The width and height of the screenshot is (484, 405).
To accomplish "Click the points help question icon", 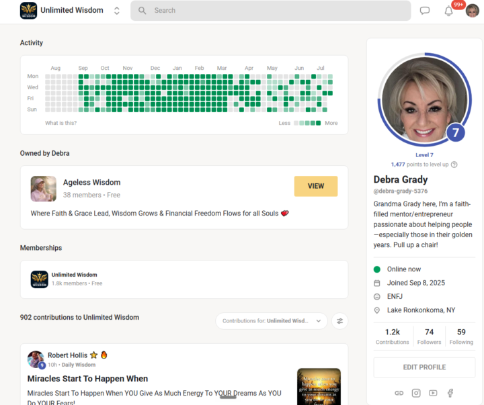I will [454, 165].
